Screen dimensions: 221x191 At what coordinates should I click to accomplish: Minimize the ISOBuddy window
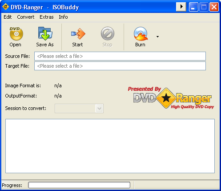click(193, 7)
